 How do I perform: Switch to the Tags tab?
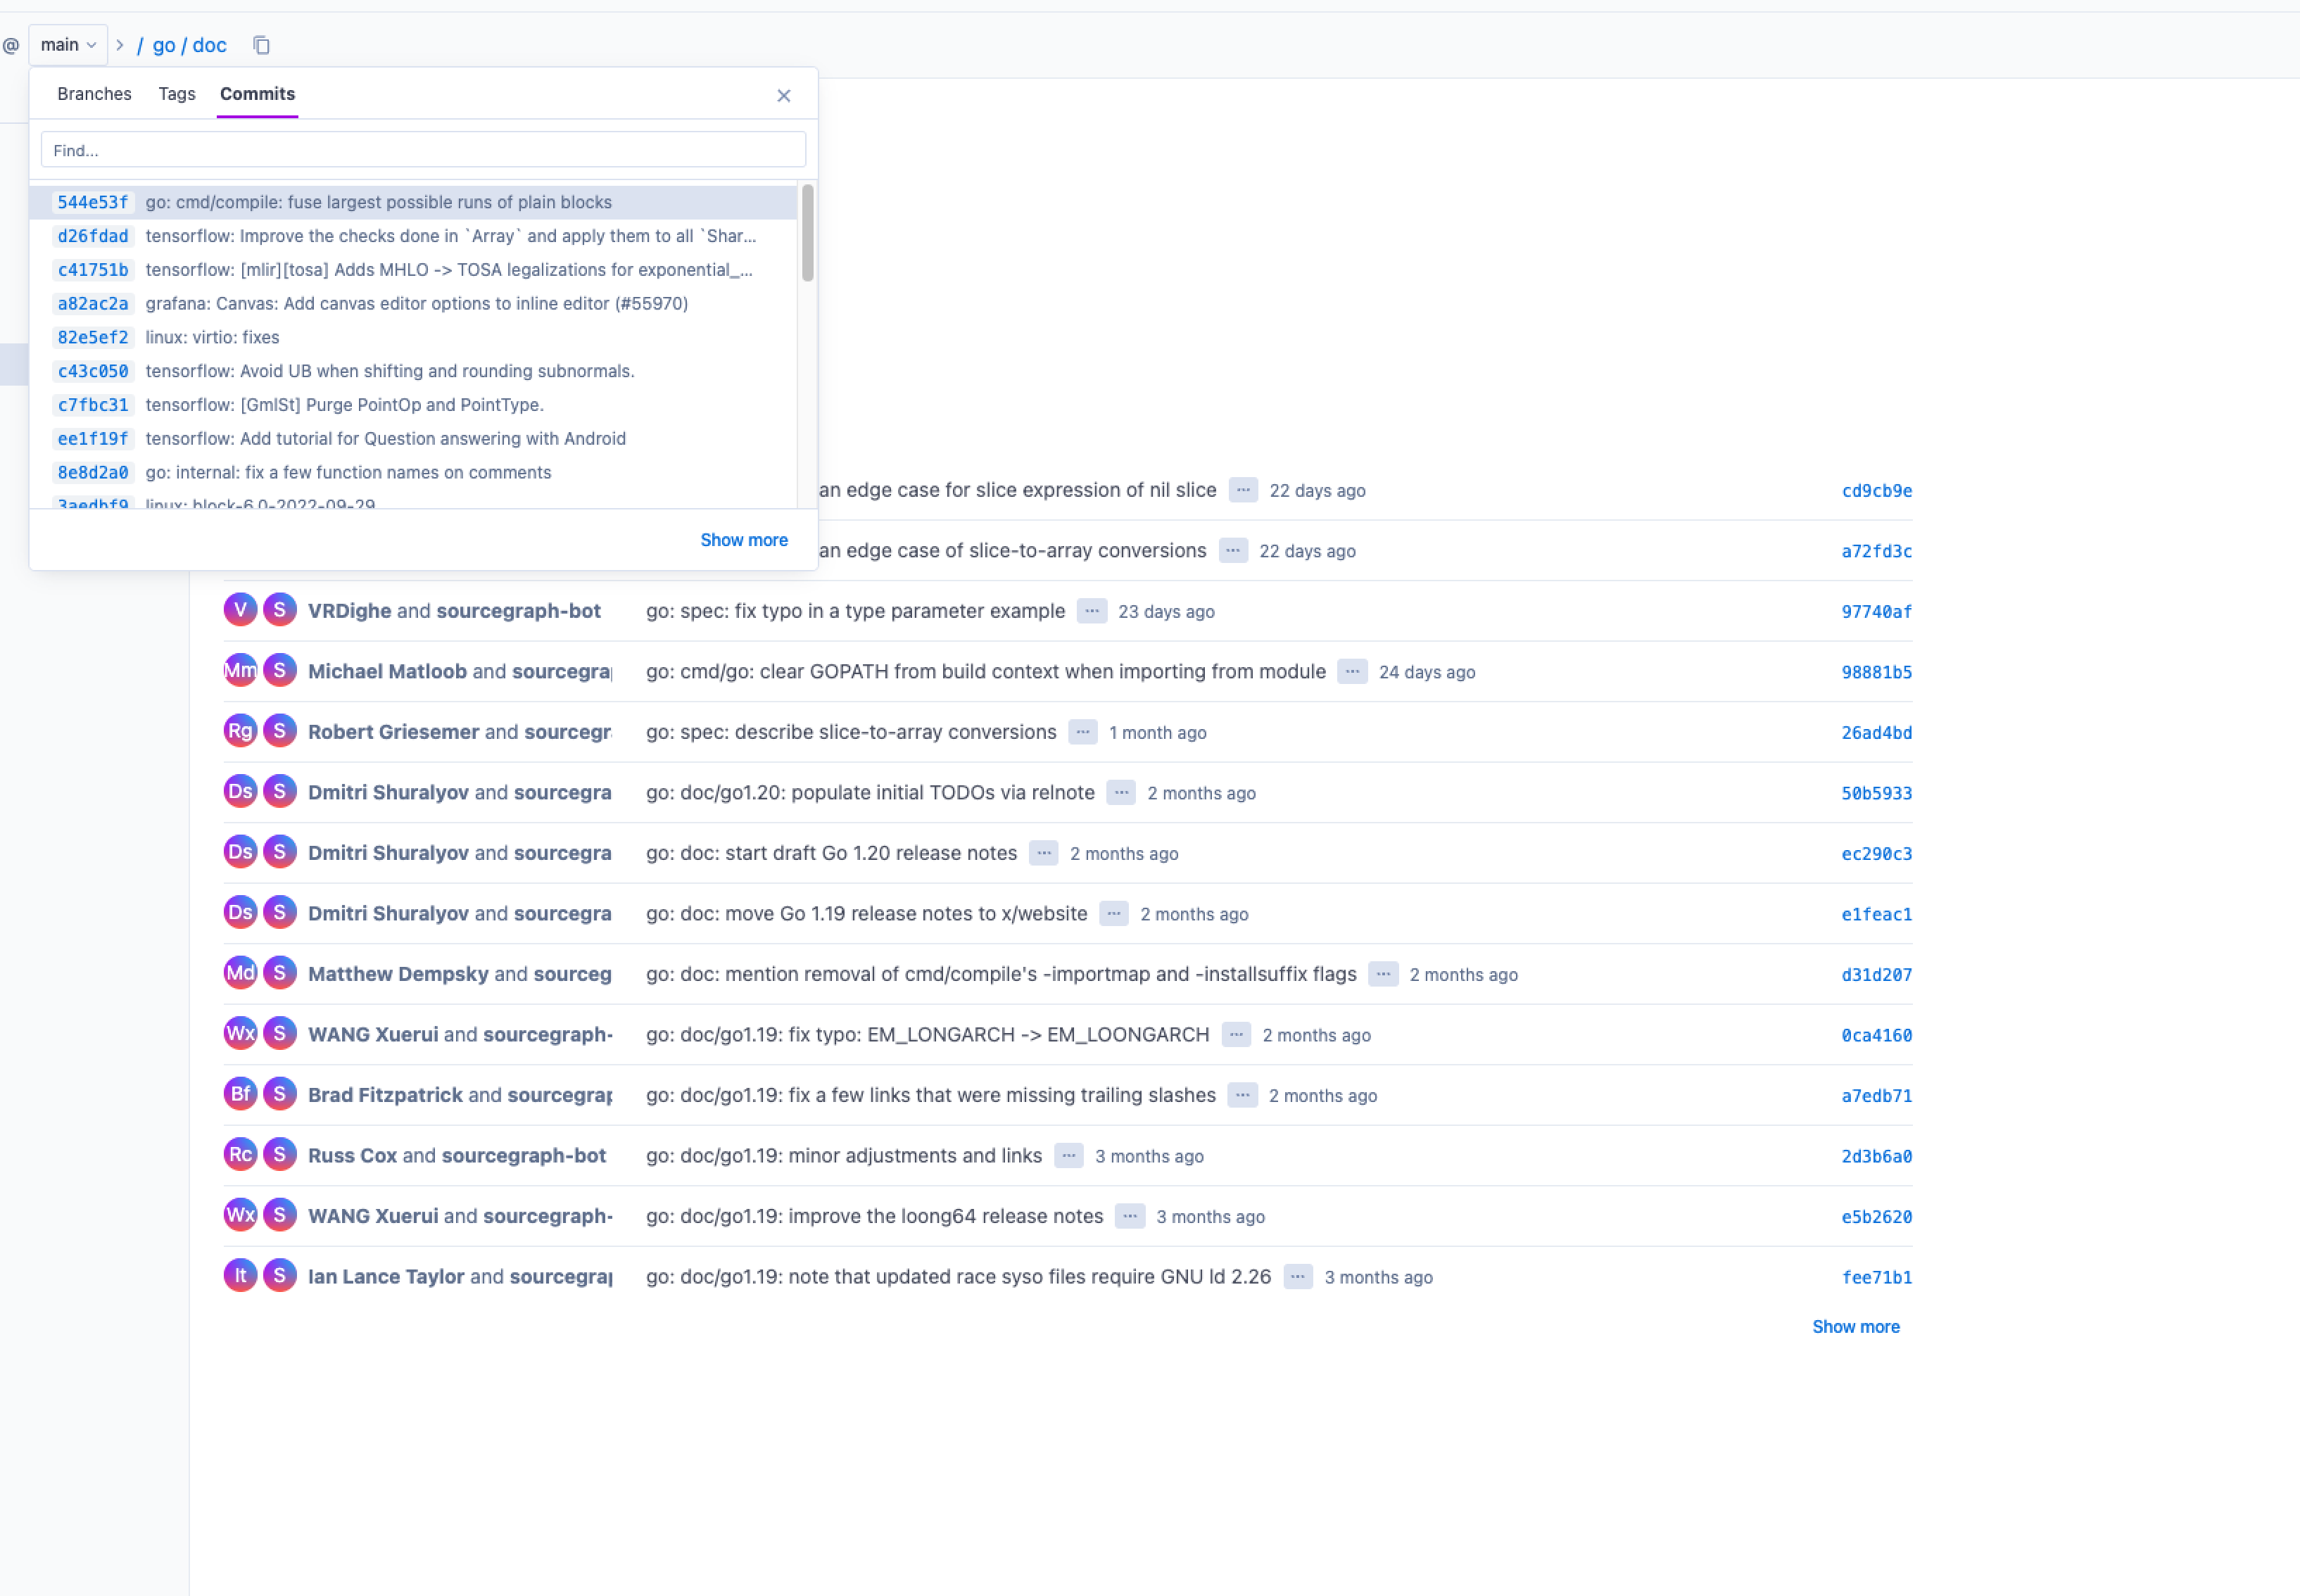click(177, 94)
